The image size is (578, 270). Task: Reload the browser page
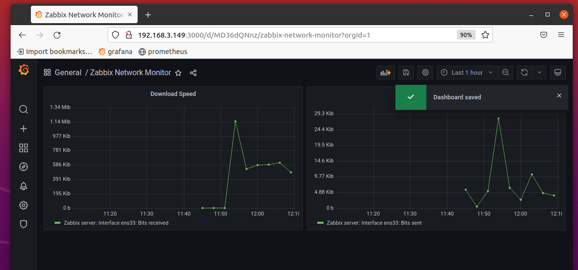[x=57, y=35]
